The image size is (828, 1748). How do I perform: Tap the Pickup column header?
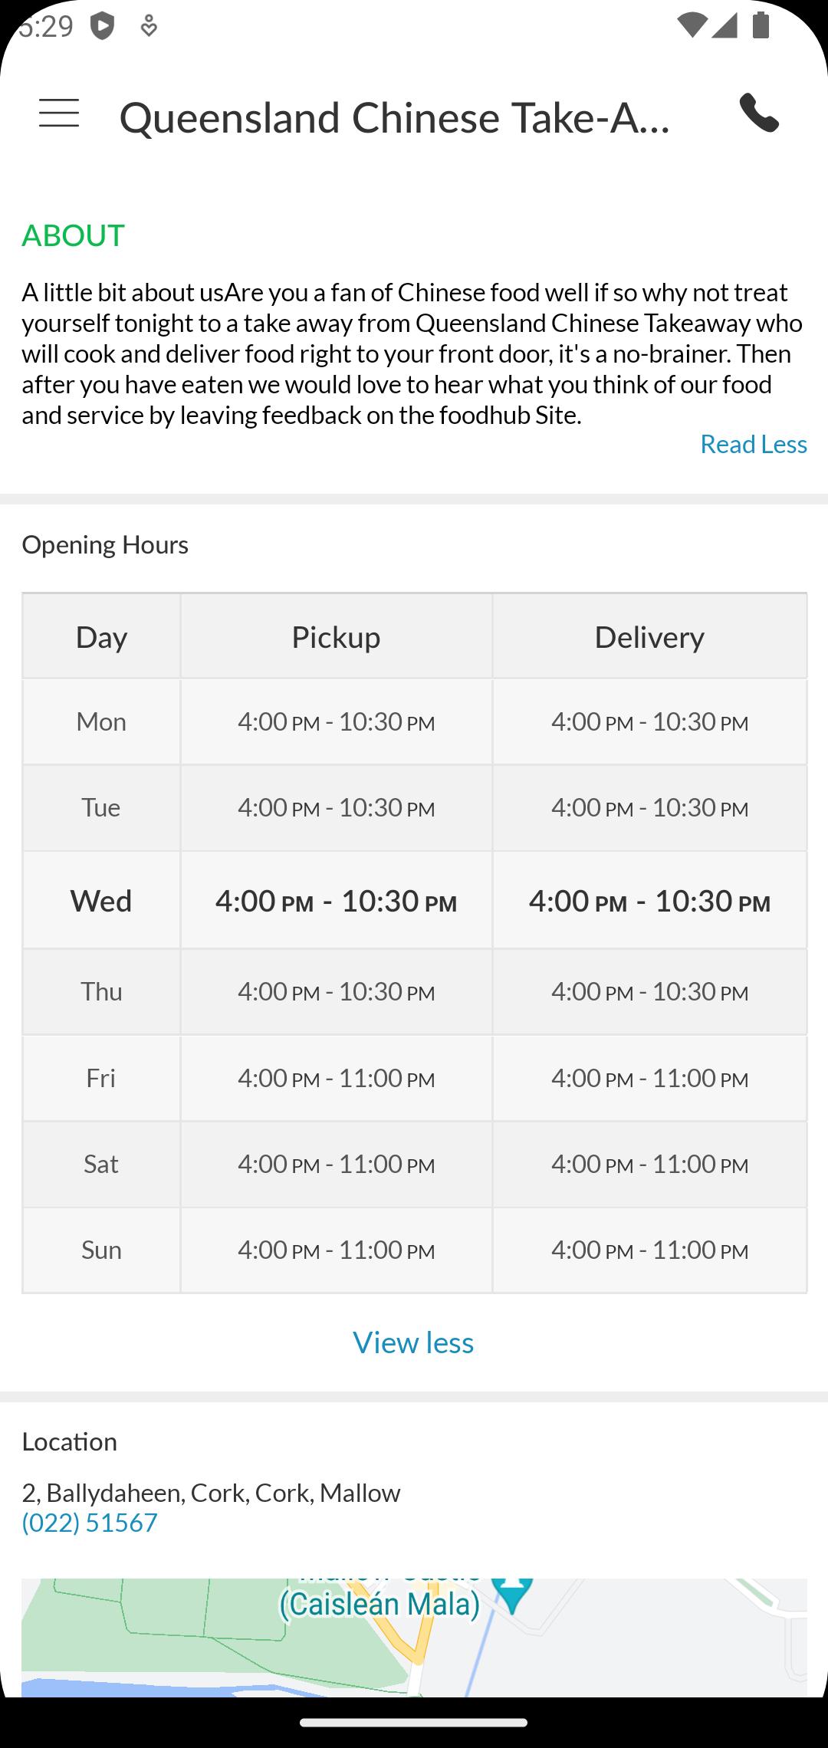(336, 636)
